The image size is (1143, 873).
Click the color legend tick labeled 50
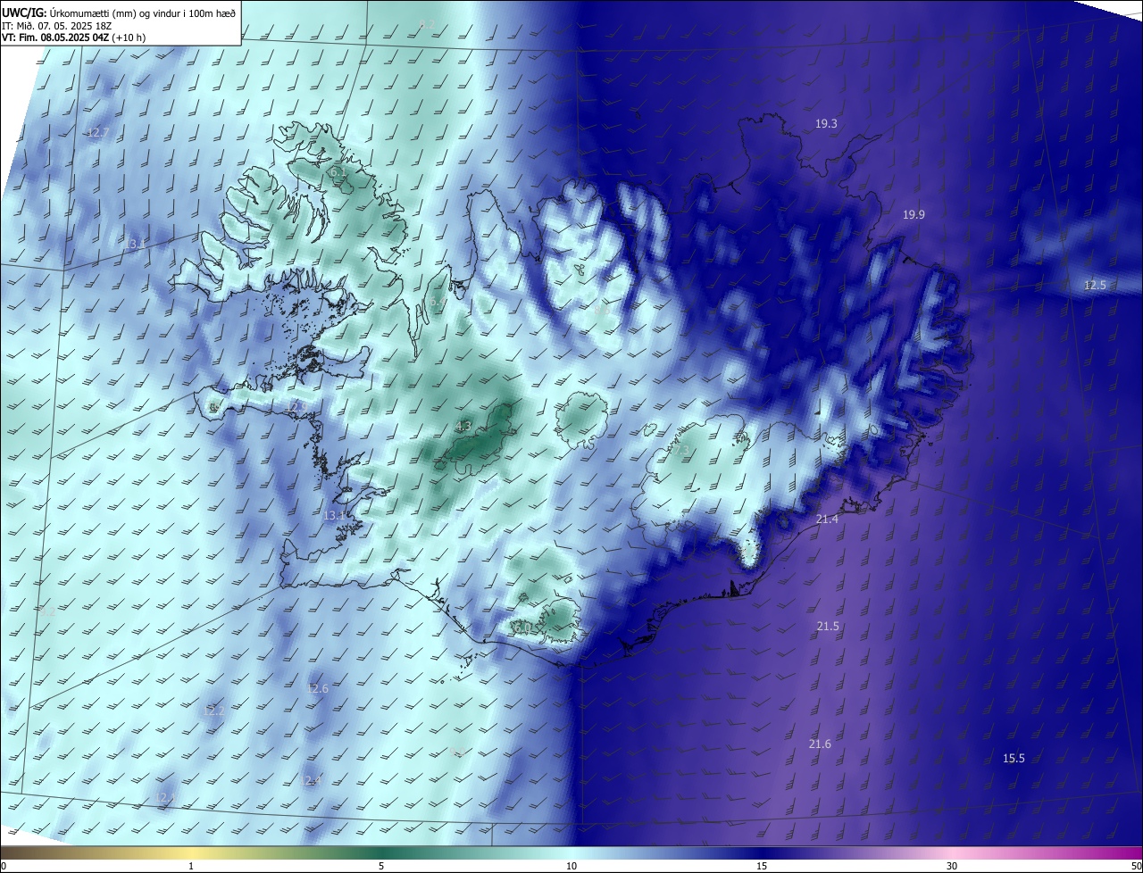pos(1136,867)
